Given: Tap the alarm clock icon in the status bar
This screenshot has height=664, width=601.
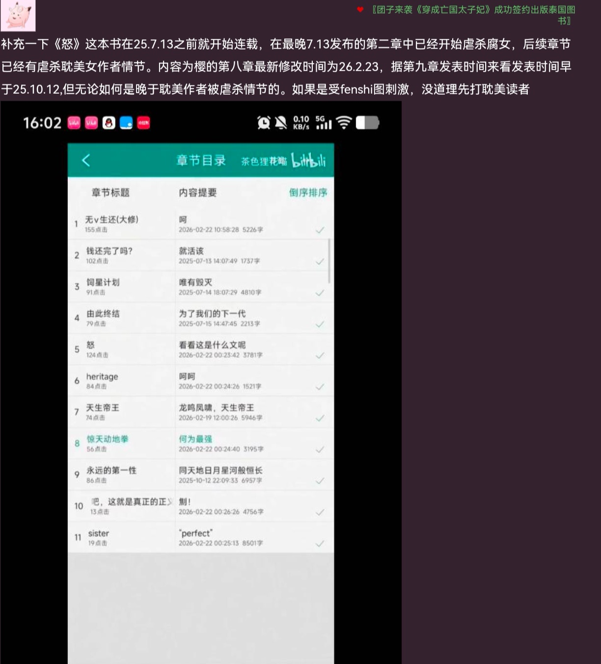Looking at the screenshot, I should (263, 123).
